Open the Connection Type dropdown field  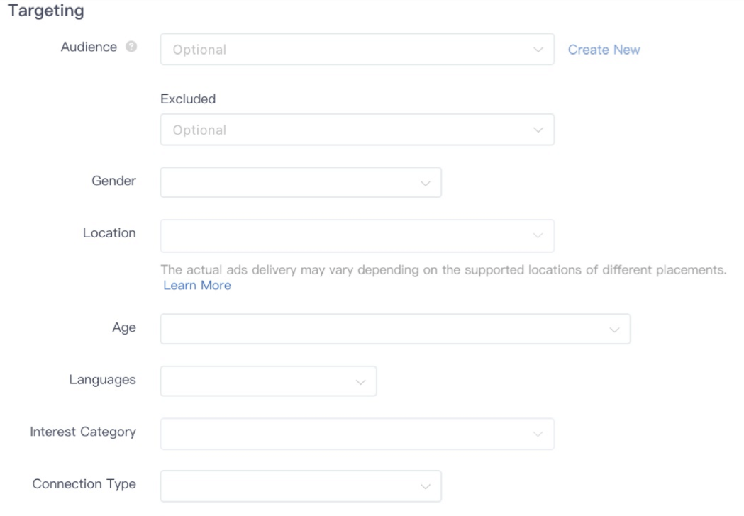point(291,486)
